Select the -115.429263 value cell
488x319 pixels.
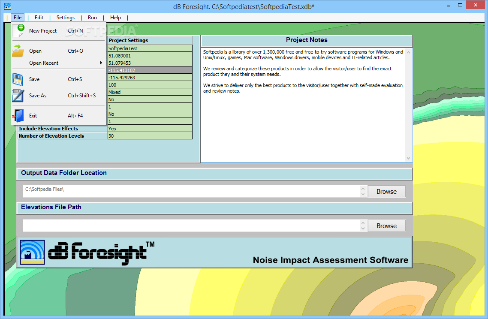(150, 78)
